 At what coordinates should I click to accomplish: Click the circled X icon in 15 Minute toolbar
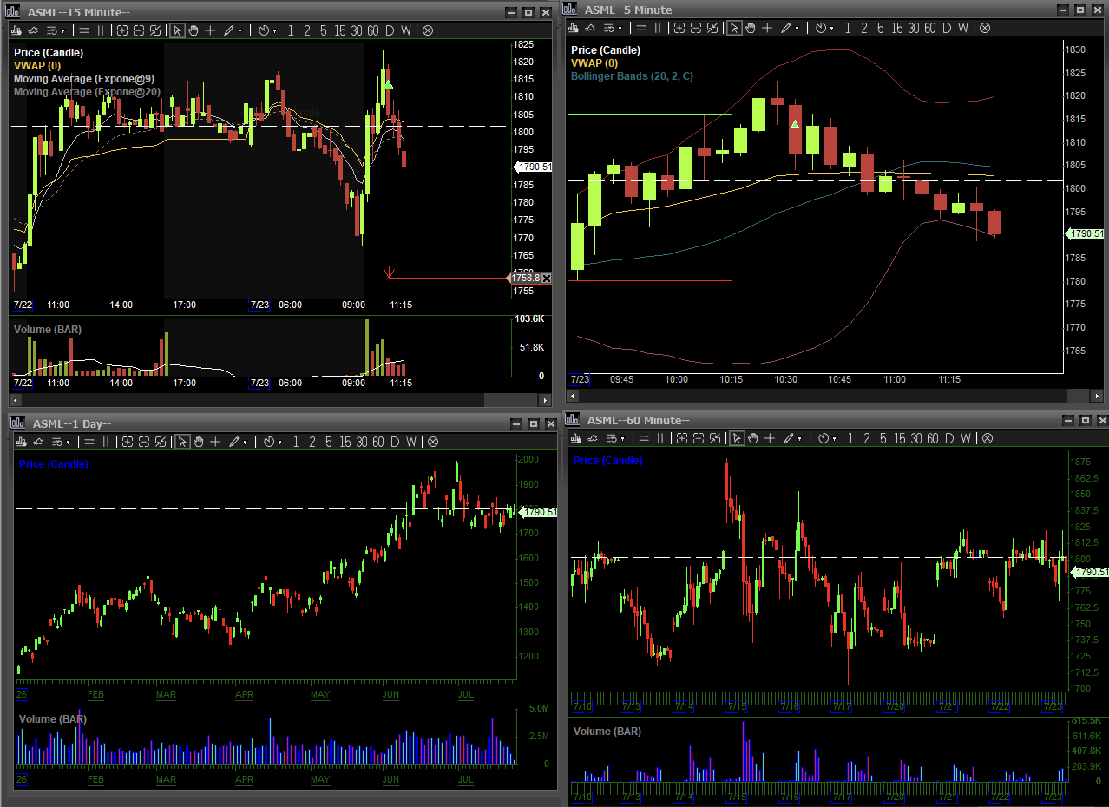(427, 31)
